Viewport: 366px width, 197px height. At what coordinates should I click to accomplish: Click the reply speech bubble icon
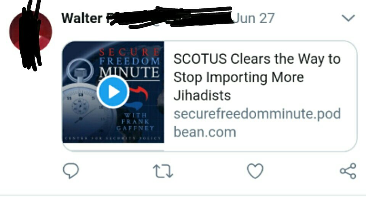coord(71,171)
